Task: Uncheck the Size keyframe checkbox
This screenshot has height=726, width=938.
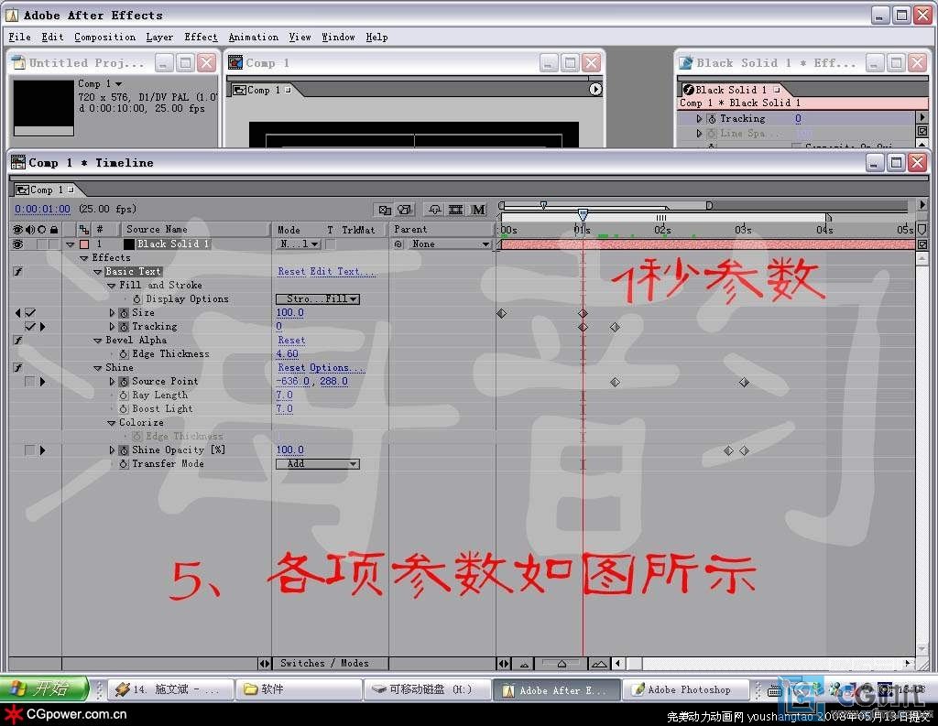Action: click(x=30, y=313)
